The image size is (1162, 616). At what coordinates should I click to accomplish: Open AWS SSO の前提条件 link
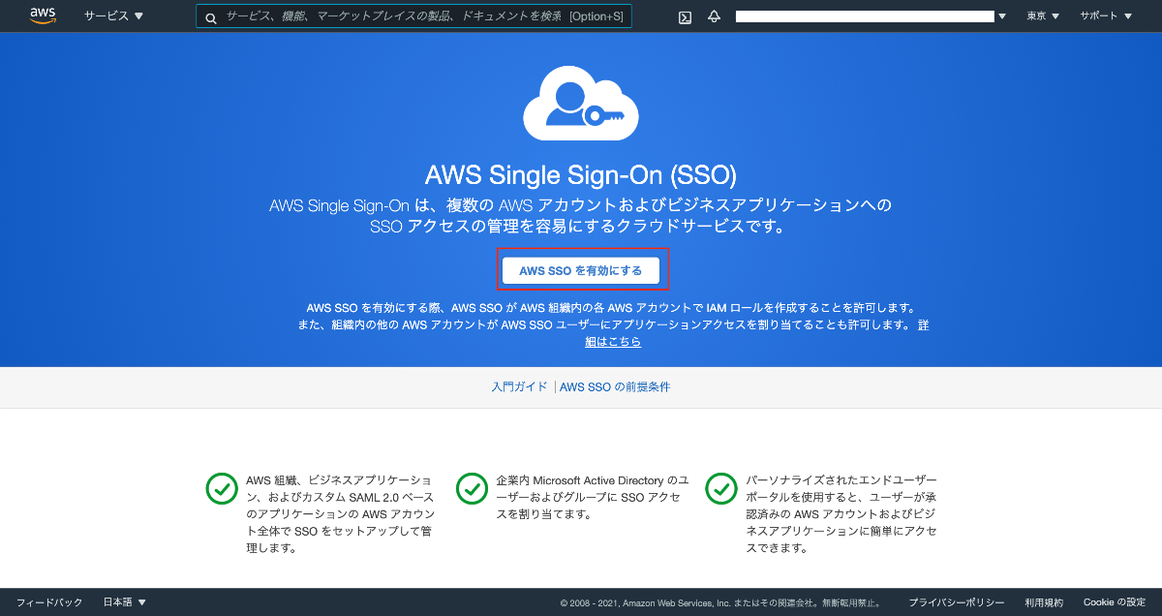coord(615,386)
